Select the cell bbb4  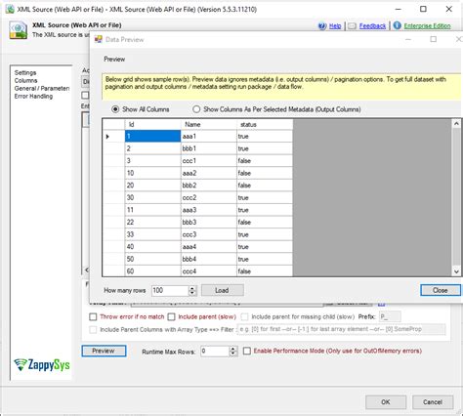coord(209,259)
